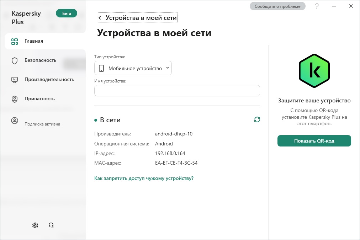
Task: Click the mobile phone icon in the device type box
Action: [101, 68]
